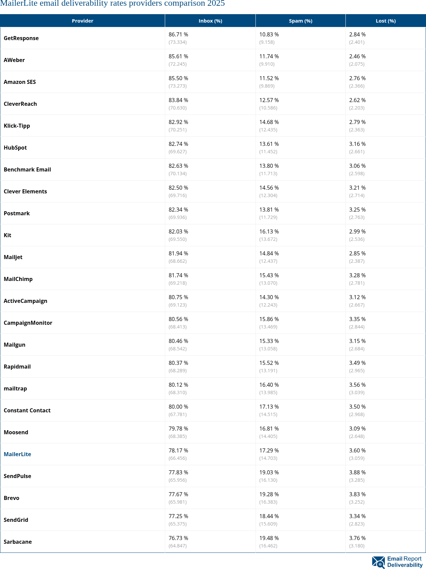Select the Benchmark Email row label
The width and height of the screenshot is (426, 569).
point(27,169)
